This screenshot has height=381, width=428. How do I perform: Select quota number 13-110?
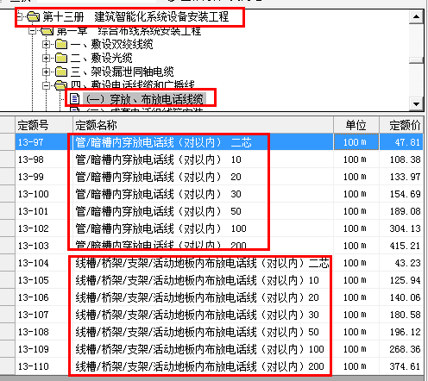(x=33, y=366)
